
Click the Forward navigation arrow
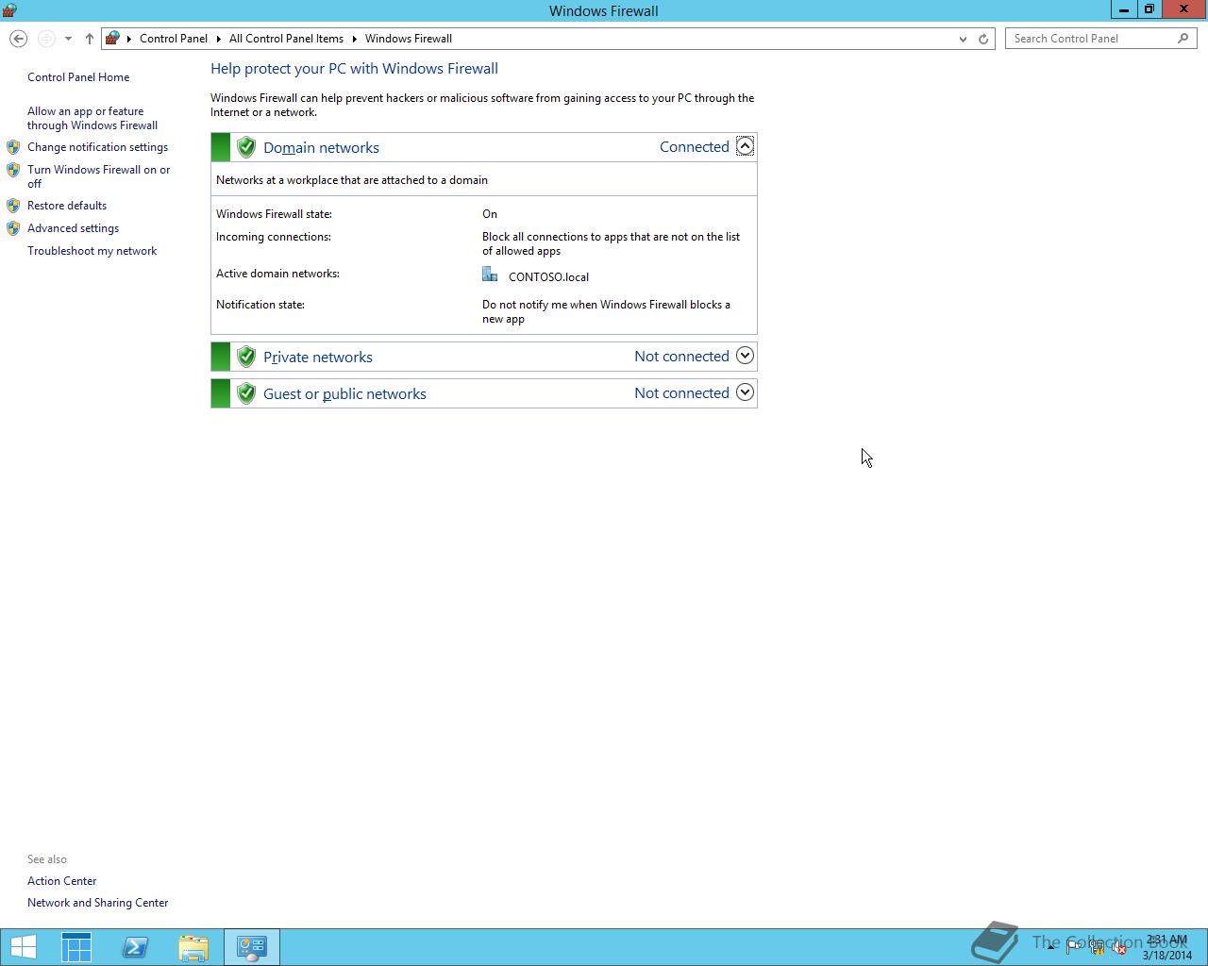tap(45, 39)
